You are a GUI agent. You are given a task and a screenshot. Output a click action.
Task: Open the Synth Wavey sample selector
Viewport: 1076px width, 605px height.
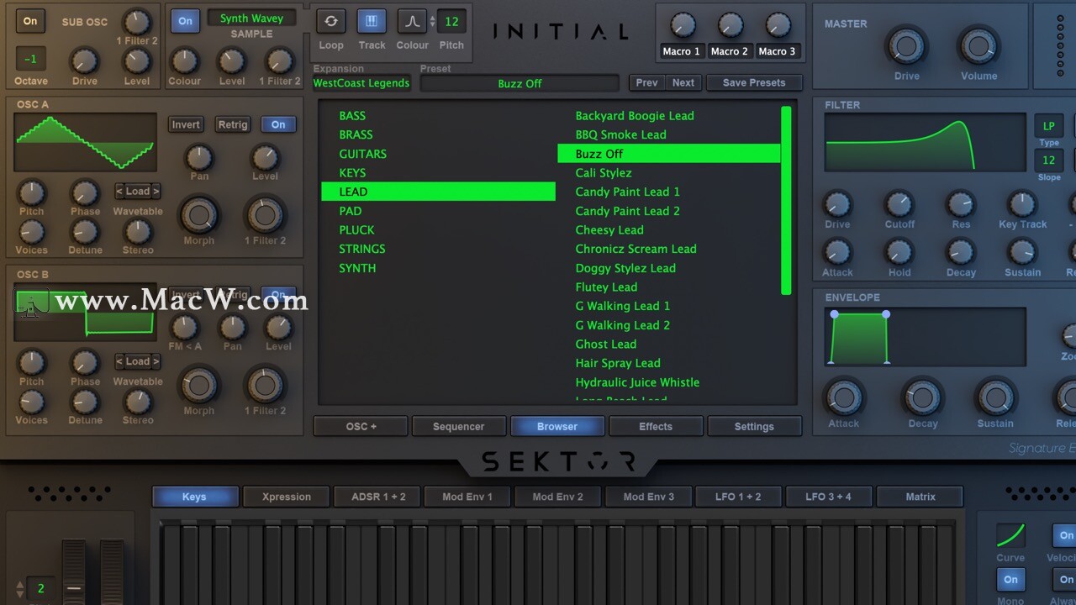coord(251,18)
